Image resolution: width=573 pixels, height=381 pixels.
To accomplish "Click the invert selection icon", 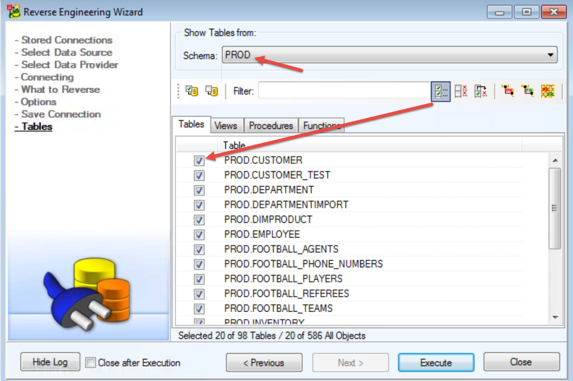I will click(481, 91).
